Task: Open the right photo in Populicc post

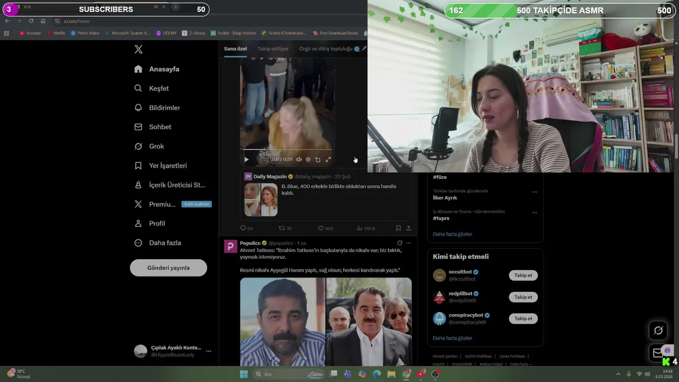Action: pos(369,322)
